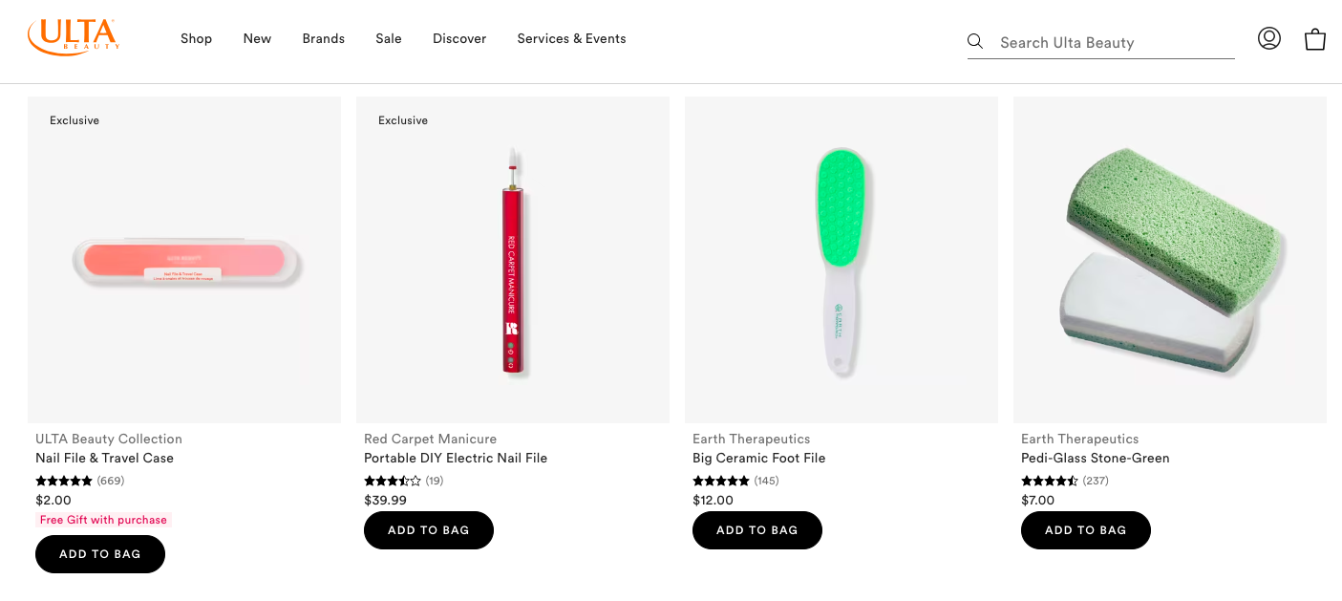Click the Ulta Beauty logo
The width and height of the screenshot is (1342, 601).
tap(74, 37)
